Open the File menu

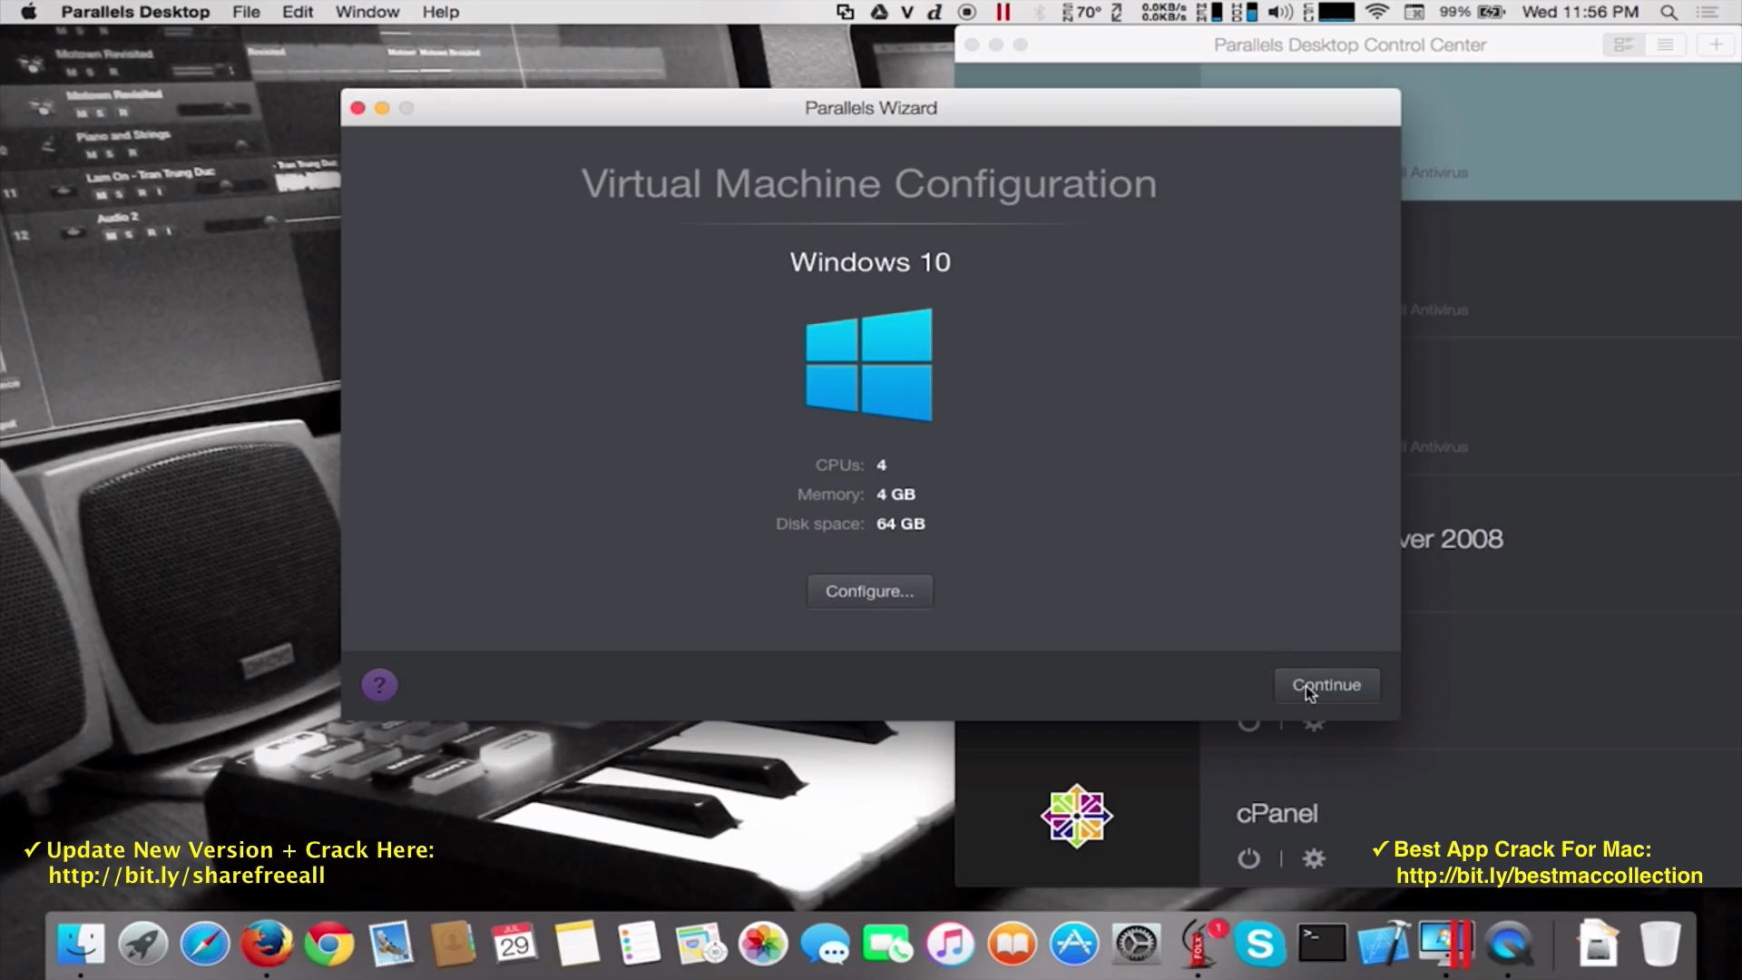click(x=246, y=12)
